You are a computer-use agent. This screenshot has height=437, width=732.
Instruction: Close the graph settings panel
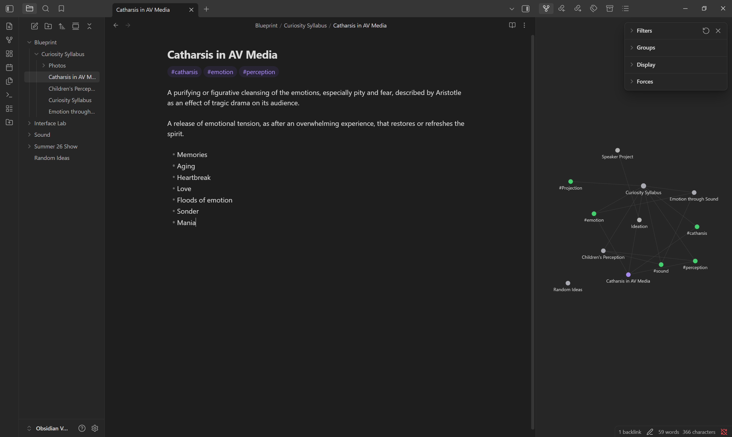click(718, 31)
